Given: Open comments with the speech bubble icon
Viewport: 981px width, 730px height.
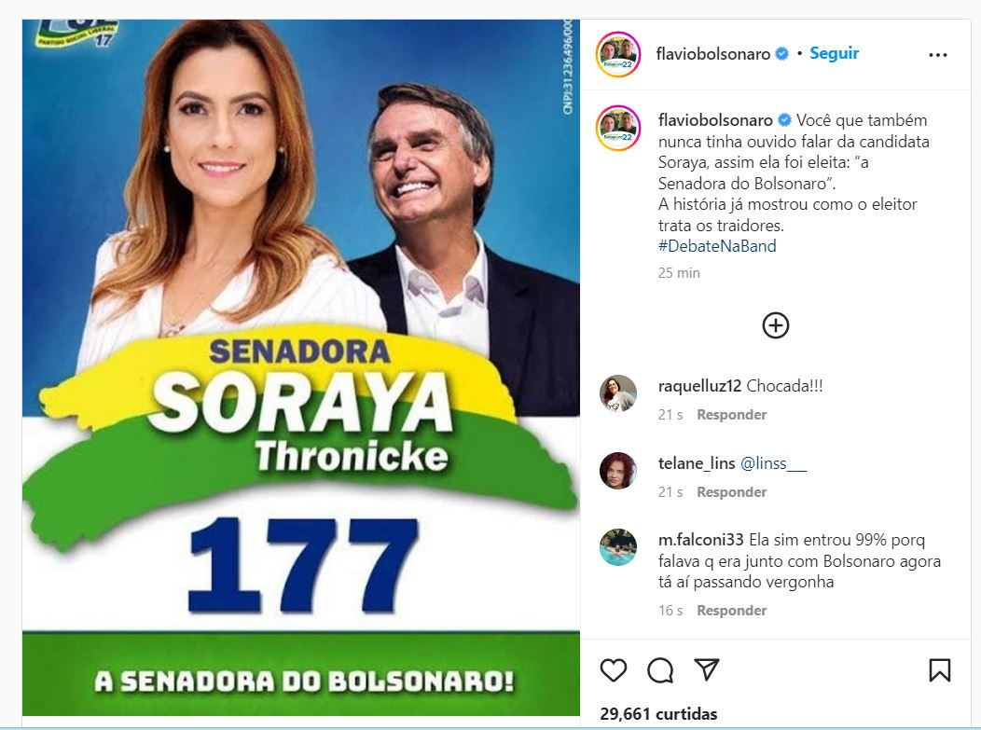Looking at the screenshot, I should 660,670.
